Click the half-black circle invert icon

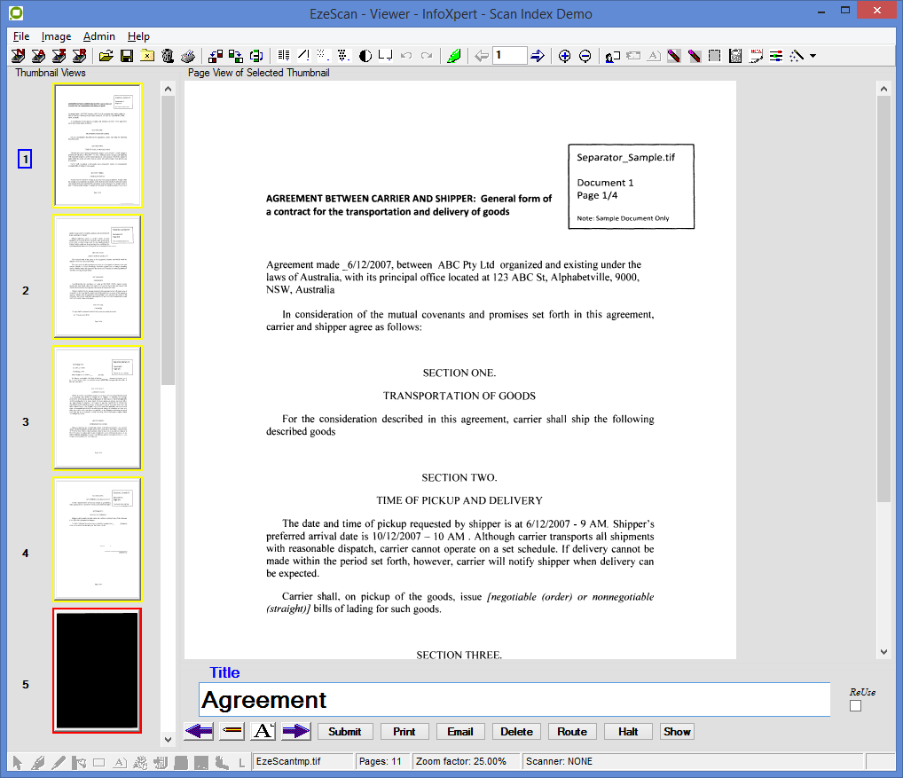[365, 56]
